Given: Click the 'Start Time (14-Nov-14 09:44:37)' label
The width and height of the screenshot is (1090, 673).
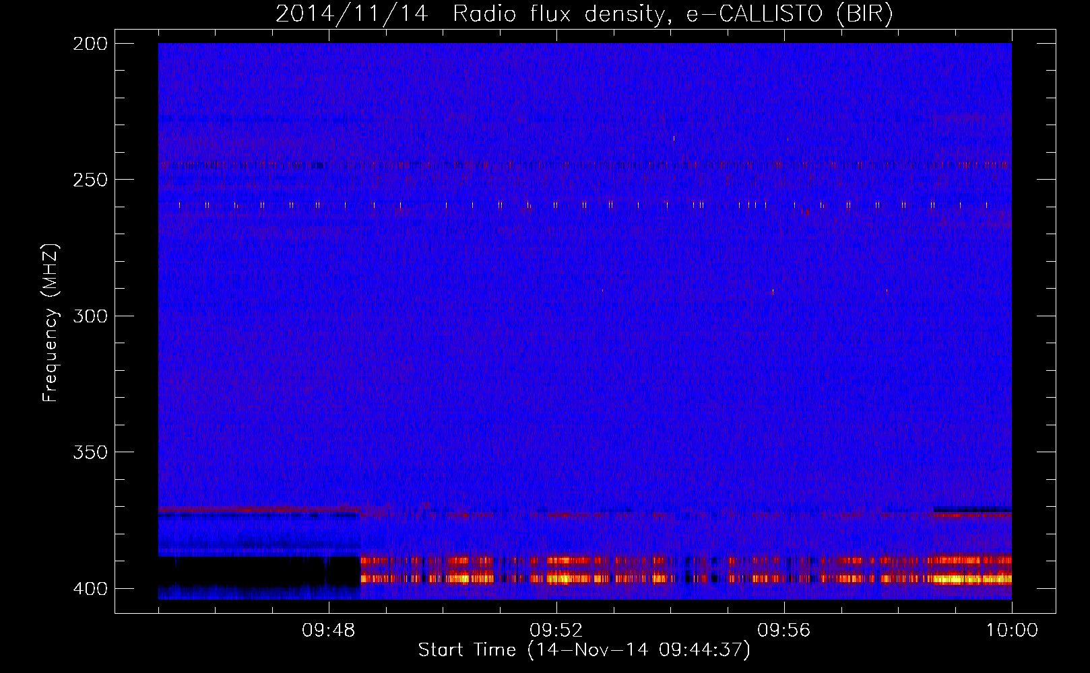Looking at the screenshot, I should [x=584, y=650].
